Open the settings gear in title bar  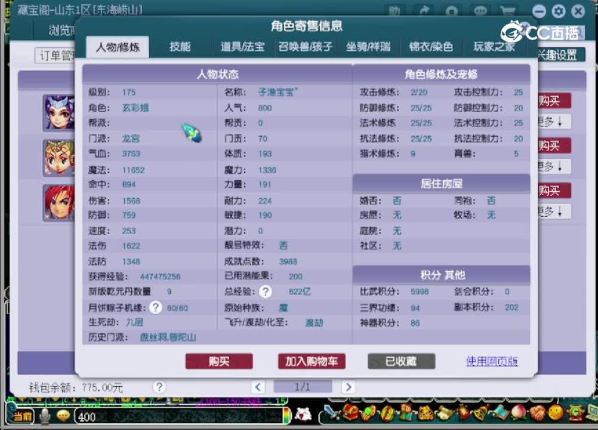pyautogui.click(x=557, y=11)
